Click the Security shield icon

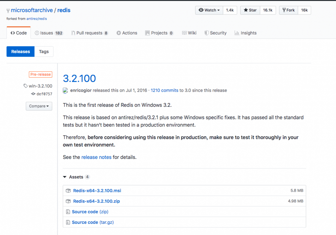click(206, 33)
